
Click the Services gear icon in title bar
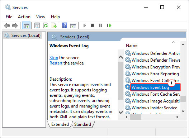pyautogui.click(x=8, y=7)
